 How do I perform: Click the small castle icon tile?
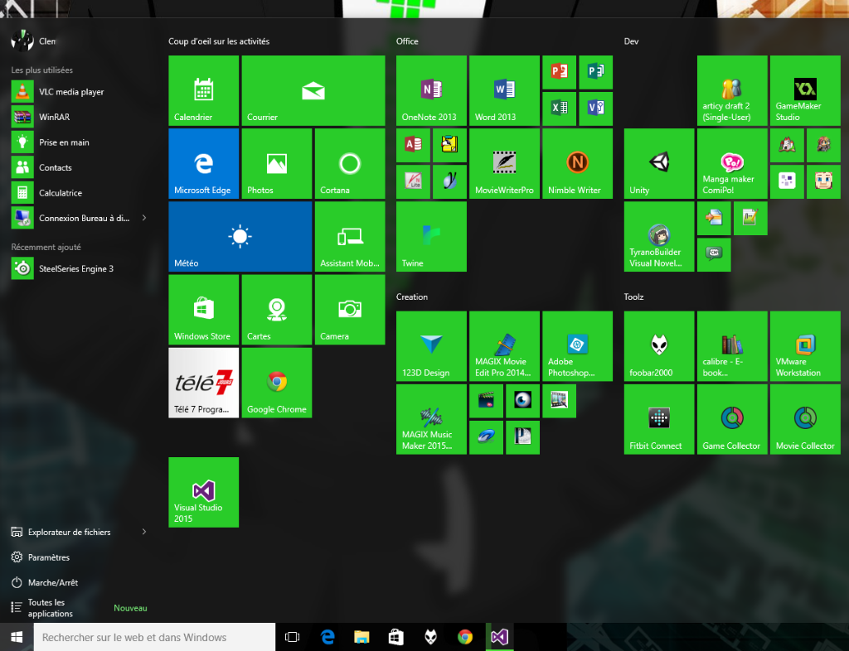pos(788,145)
